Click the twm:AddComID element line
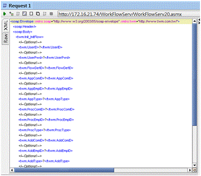The height and width of the screenshot is (176, 201). (46, 140)
